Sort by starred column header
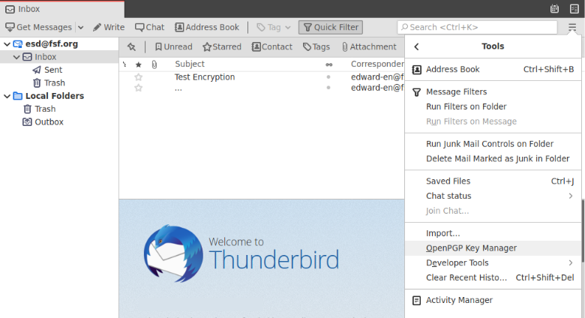Viewport: 585px width, 318px height. pyautogui.click(x=139, y=64)
